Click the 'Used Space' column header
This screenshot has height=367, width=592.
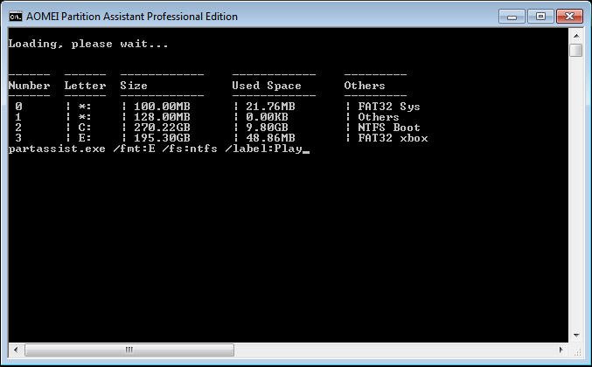[267, 86]
